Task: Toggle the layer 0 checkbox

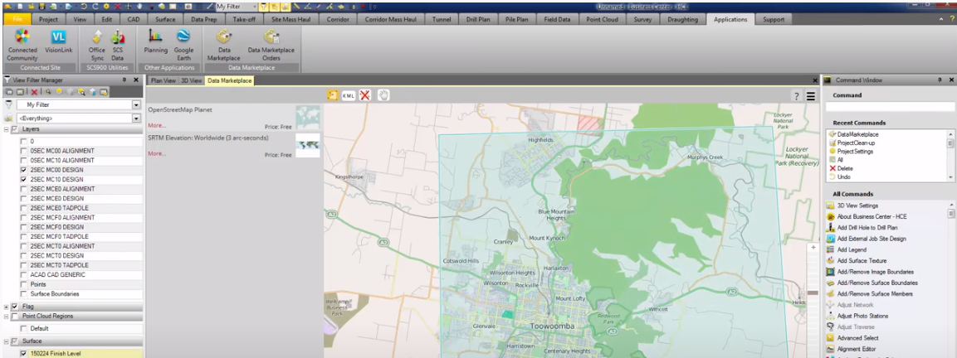Action: (x=24, y=141)
